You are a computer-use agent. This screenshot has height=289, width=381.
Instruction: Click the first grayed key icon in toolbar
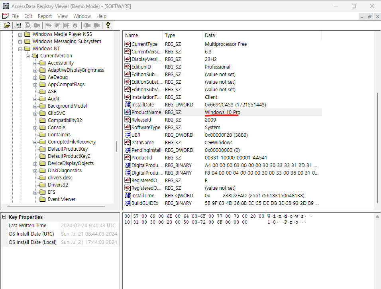click(x=37, y=25)
